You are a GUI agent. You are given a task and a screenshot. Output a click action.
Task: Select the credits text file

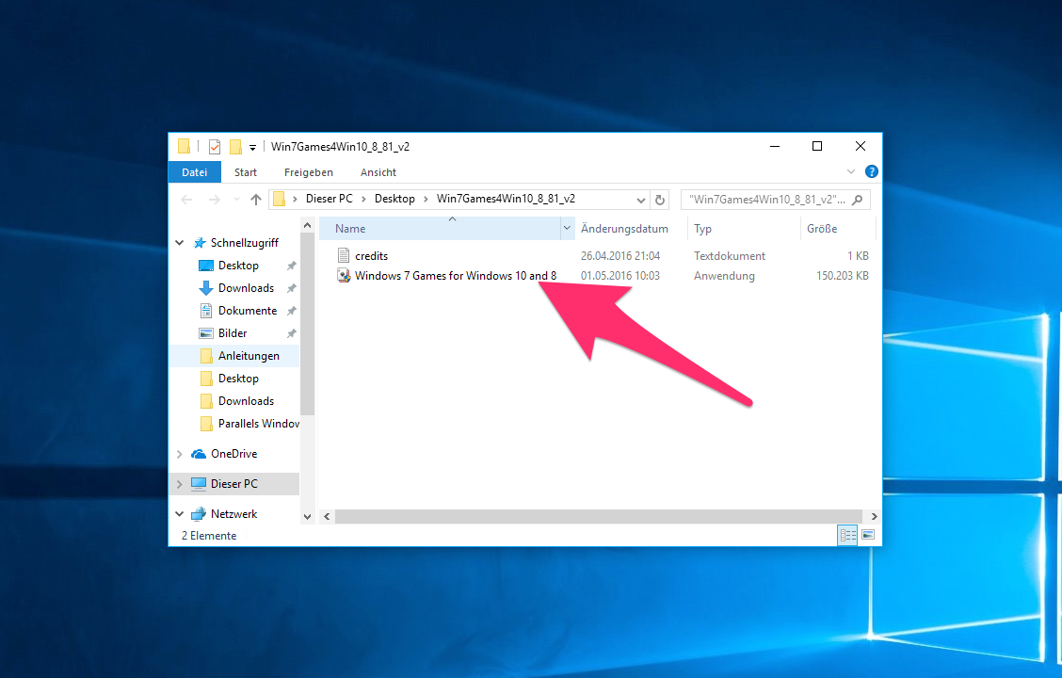[371, 256]
